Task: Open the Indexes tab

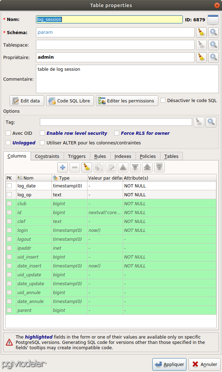Action: pos(122,156)
